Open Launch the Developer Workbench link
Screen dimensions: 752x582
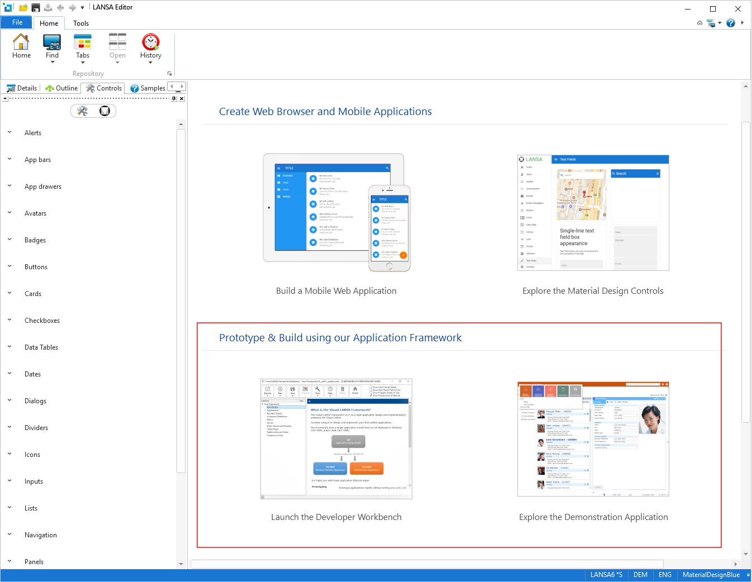[x=336, y=517]
